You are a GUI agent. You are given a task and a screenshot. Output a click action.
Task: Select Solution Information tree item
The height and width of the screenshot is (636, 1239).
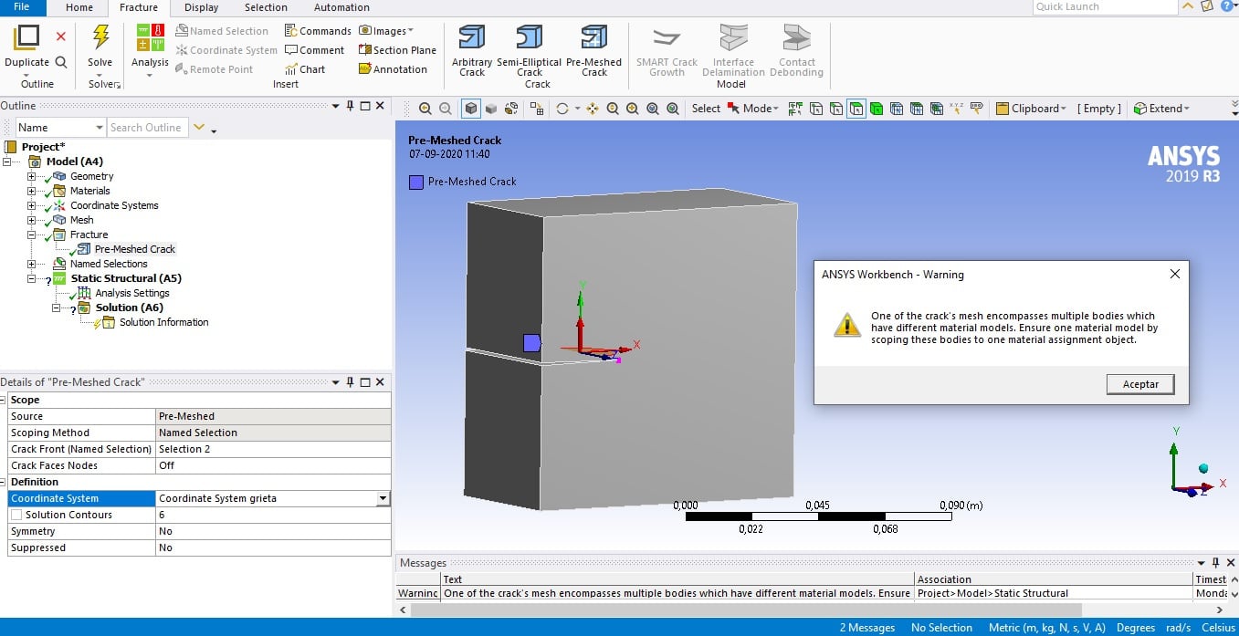tap(163, 322)
